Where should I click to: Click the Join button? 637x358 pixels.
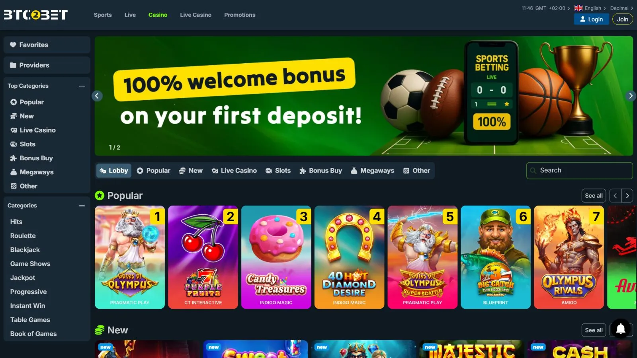622,19
